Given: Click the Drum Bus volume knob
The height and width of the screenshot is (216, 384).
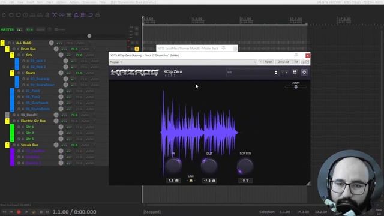Looking at the screenshot, I should click(56, 49).
